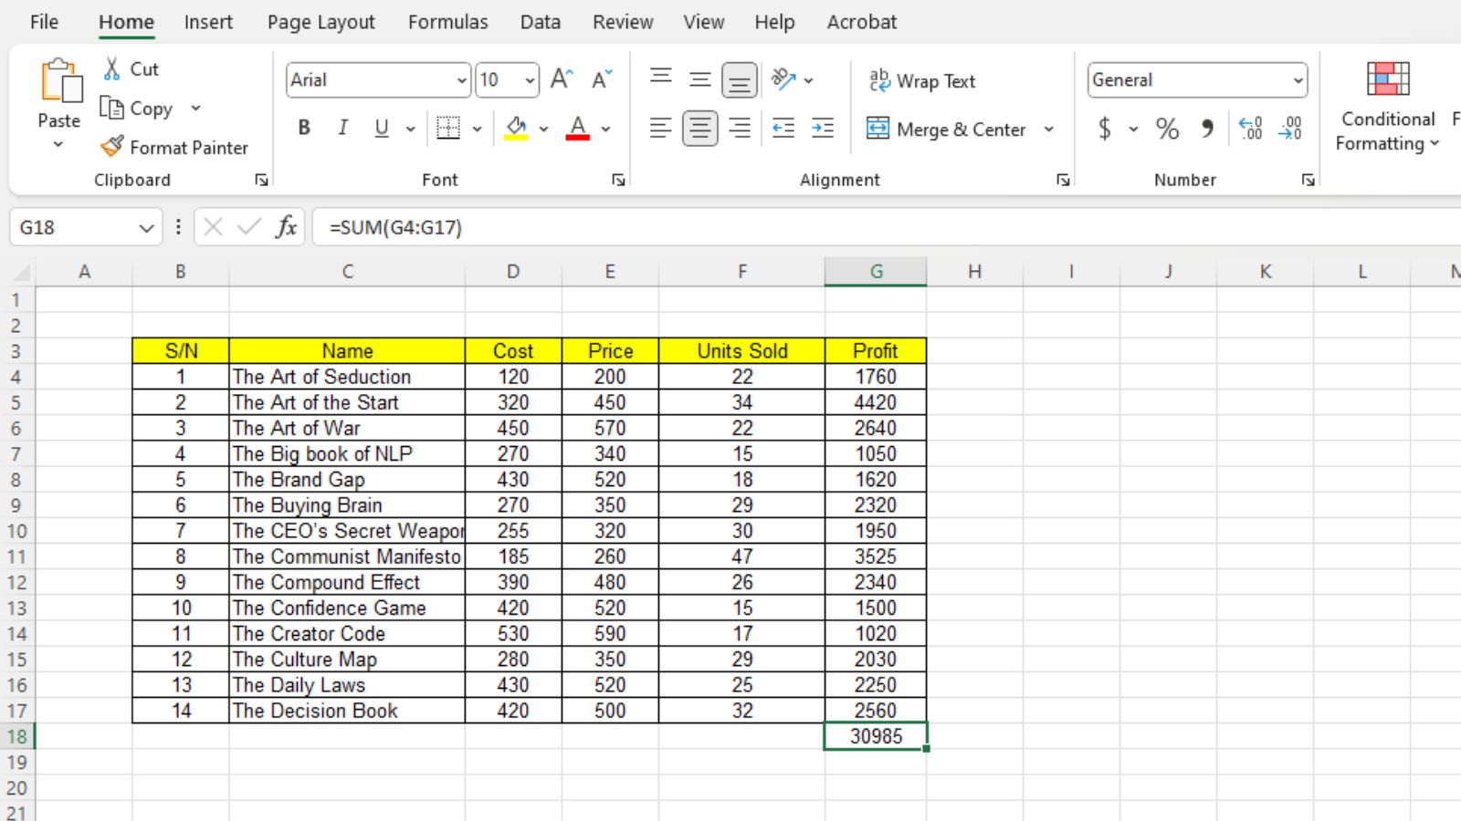Viewport: 1461px width, 821px height.
Task: Select column C header
Action: tap(347, 271)
